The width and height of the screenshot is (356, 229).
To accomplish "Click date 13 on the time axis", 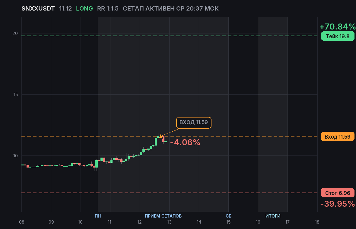I will 169,222.
